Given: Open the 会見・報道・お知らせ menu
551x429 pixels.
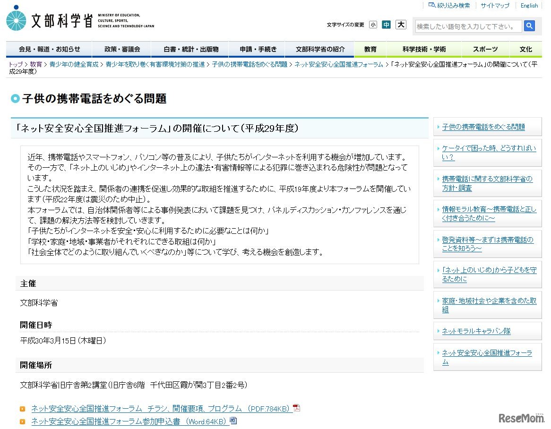Looking at the screenshot, I should pyautogui.click(x=49, y=49).
